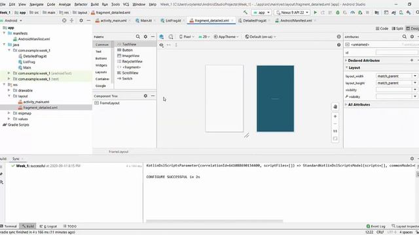419x235 pixels.
Task: Set zoom to 1:1 ratio
Action: [335, 131]
